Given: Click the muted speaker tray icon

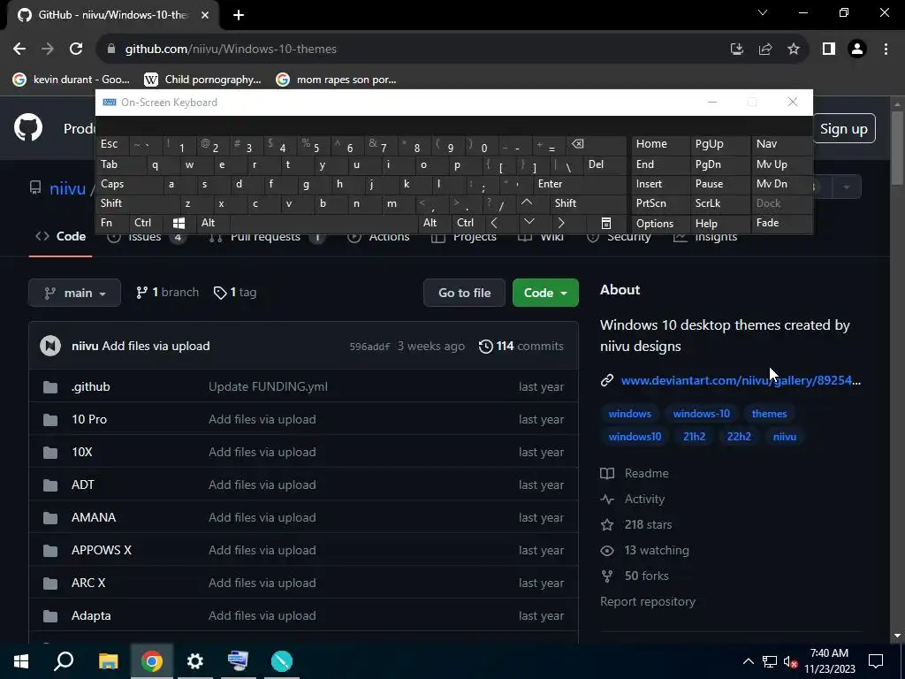Looking at the screenshot, I should tap(790, 661).
